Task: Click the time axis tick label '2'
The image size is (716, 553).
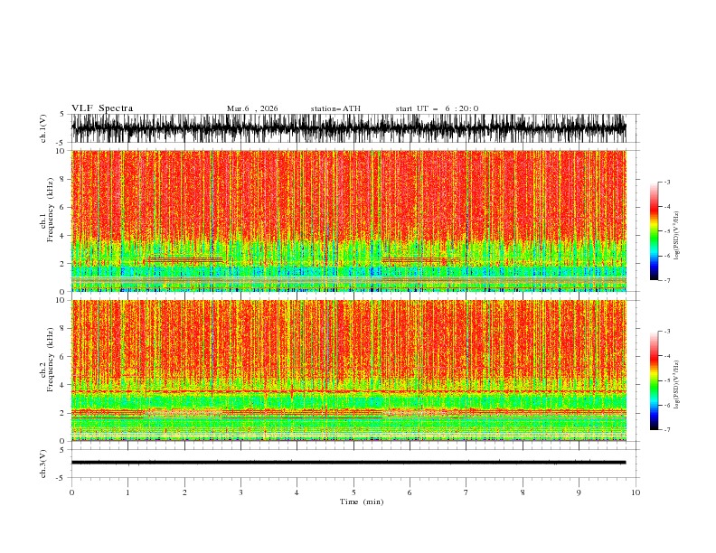Action: 184,492
